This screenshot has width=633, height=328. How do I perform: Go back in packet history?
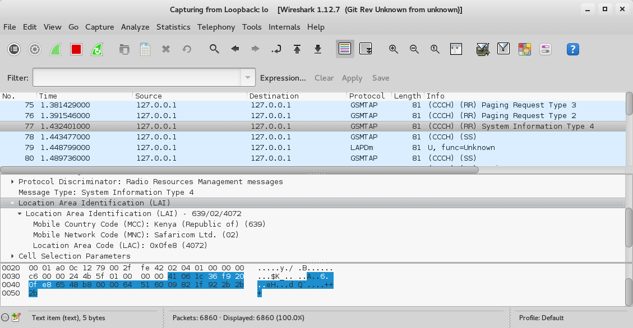(235, 49)
